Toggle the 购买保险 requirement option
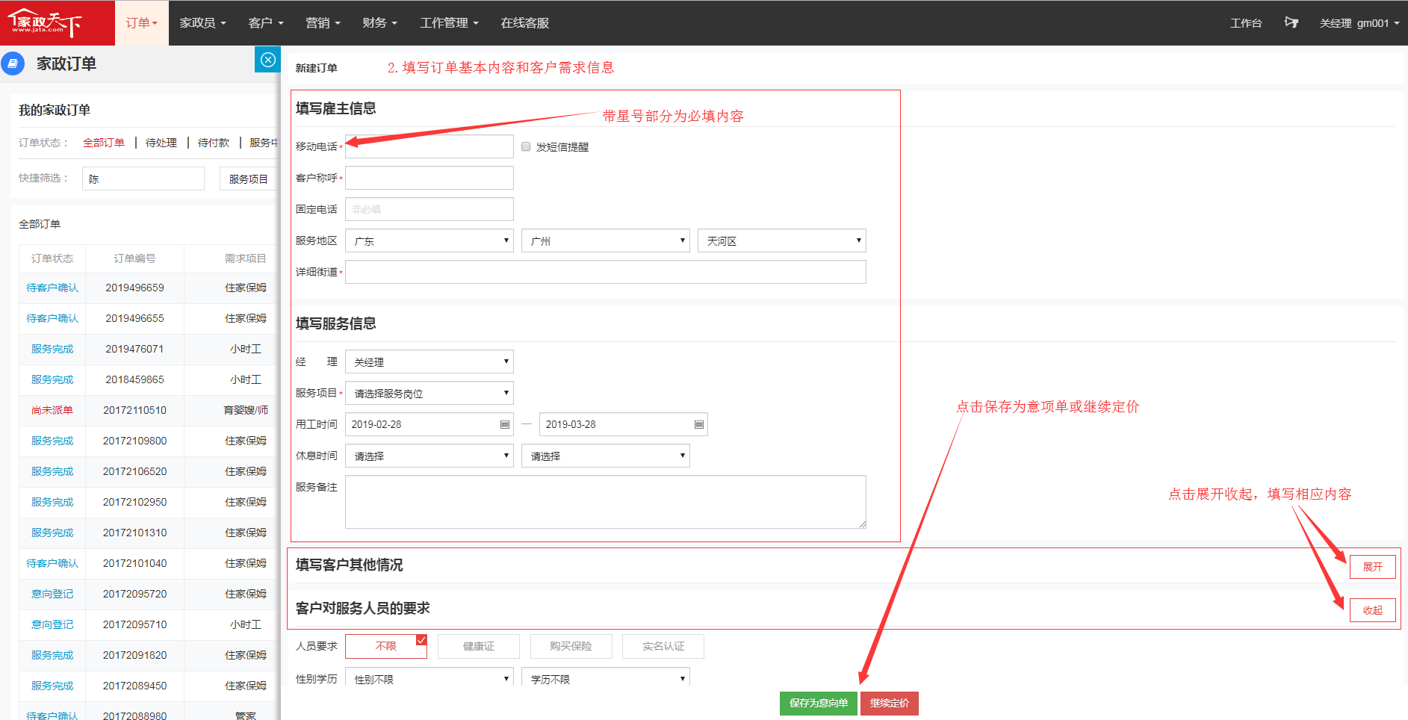This screenshot has width=1408, height=720. click(x=571, y=646)
